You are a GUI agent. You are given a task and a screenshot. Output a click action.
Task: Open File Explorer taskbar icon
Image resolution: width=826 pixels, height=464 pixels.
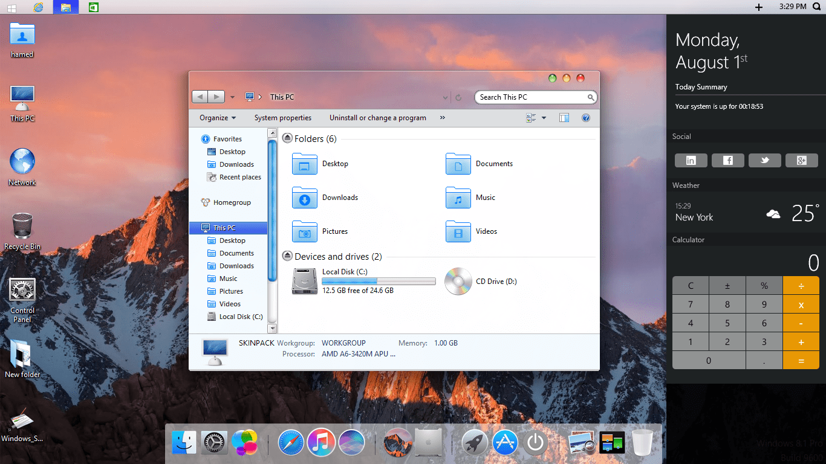click(x=66, y=7)
